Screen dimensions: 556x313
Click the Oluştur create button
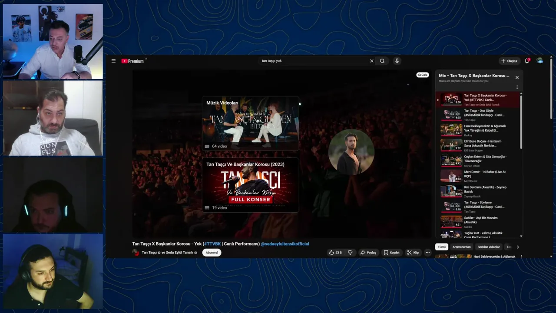pyautogui.click(x=509, y=61)
